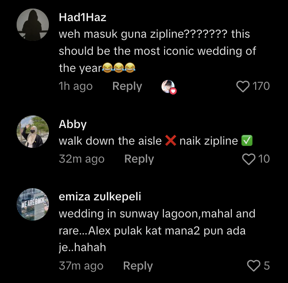Select the 'most iconic wedding' comment text
The width and height of the screenshot is (288, 283).
[x=157, y=51]
